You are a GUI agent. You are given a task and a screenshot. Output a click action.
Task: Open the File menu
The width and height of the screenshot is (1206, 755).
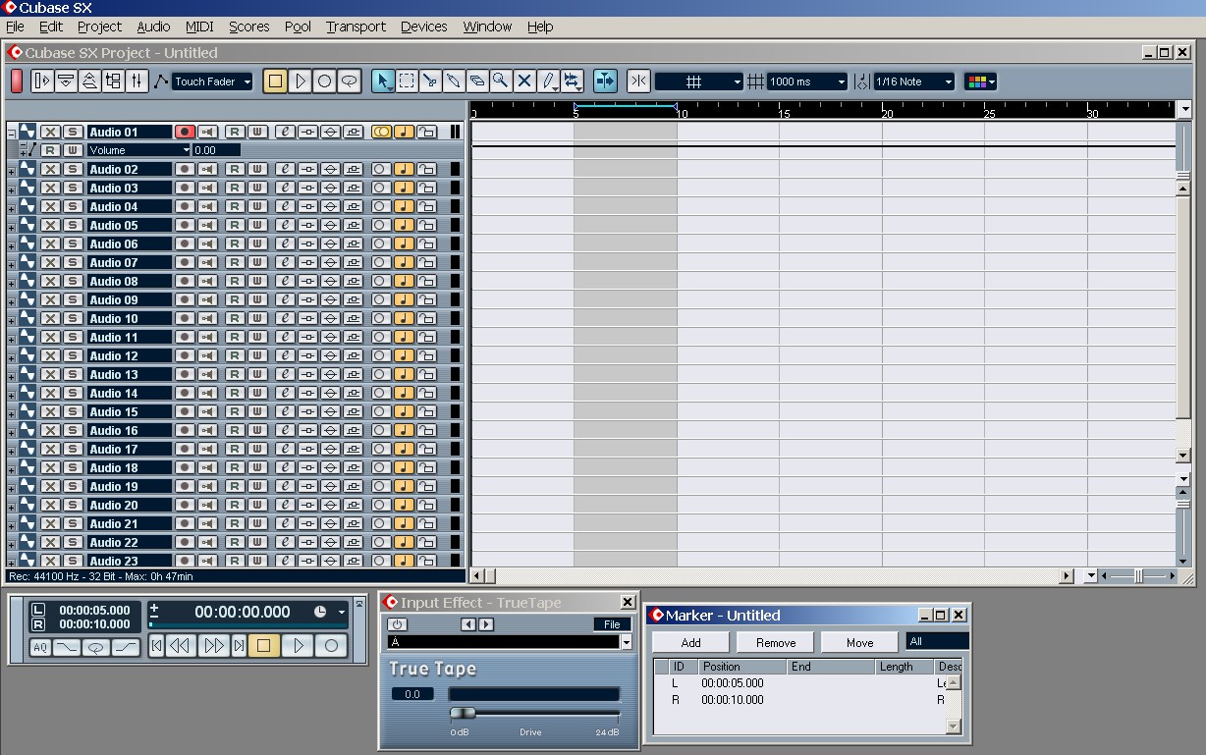point(15,27)
